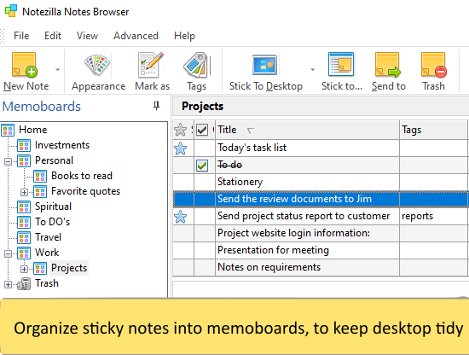Click the Projects panel heading

[202, 107]
